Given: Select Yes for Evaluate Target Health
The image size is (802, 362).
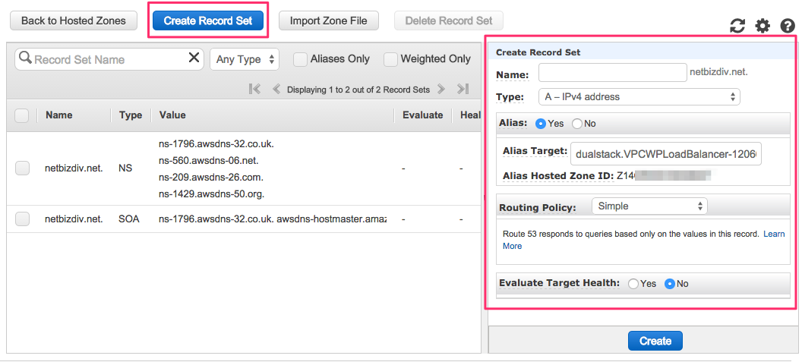Looking at the screenshot, I should 633,284.
